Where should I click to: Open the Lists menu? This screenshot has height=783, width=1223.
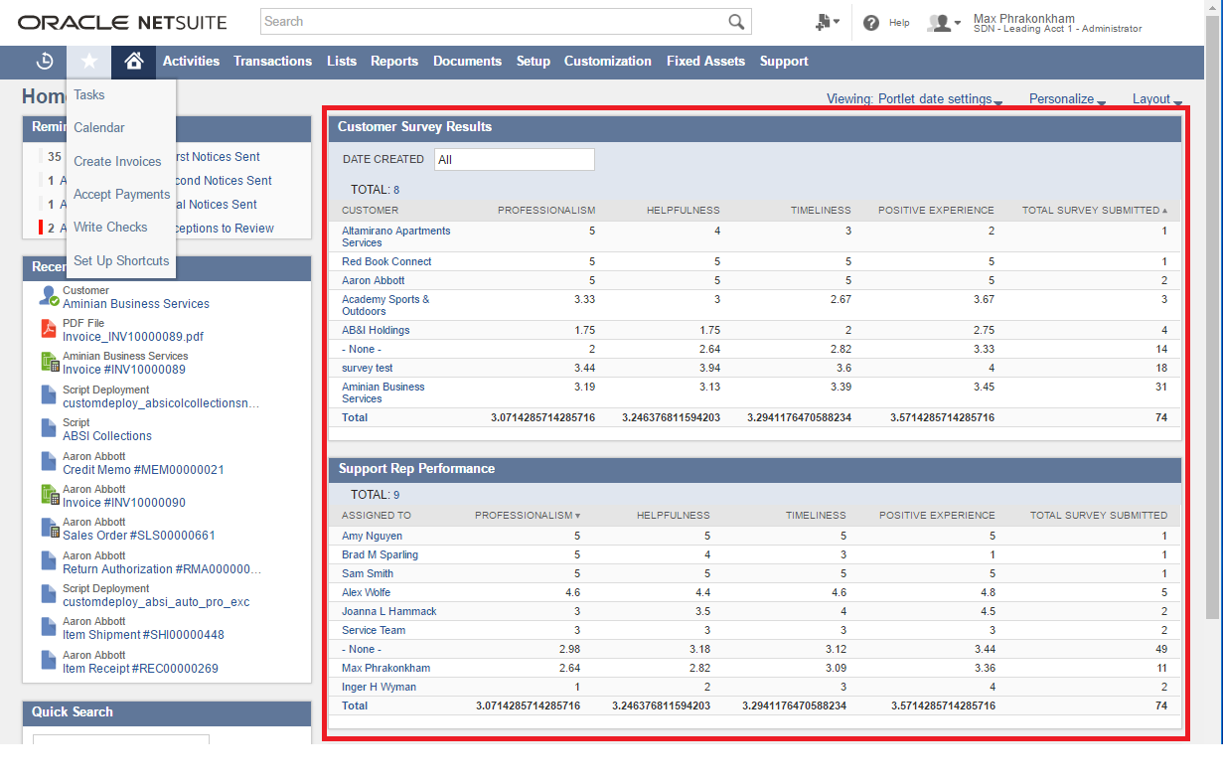coord(342,62)
